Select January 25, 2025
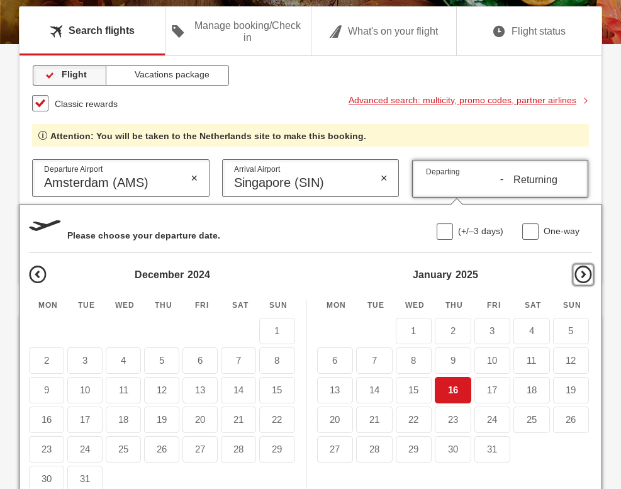621x489 pixels. point(532,420)
